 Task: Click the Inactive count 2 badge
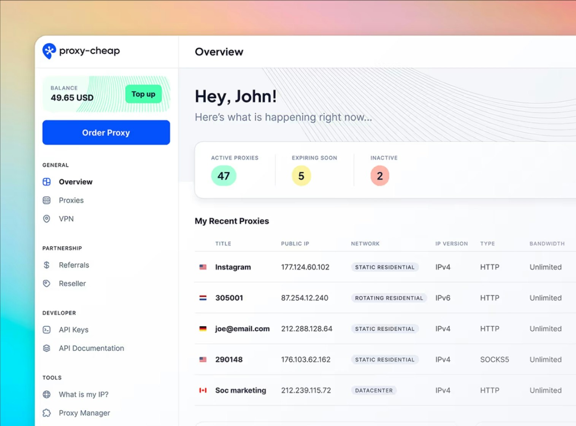(x=380, y=176)
